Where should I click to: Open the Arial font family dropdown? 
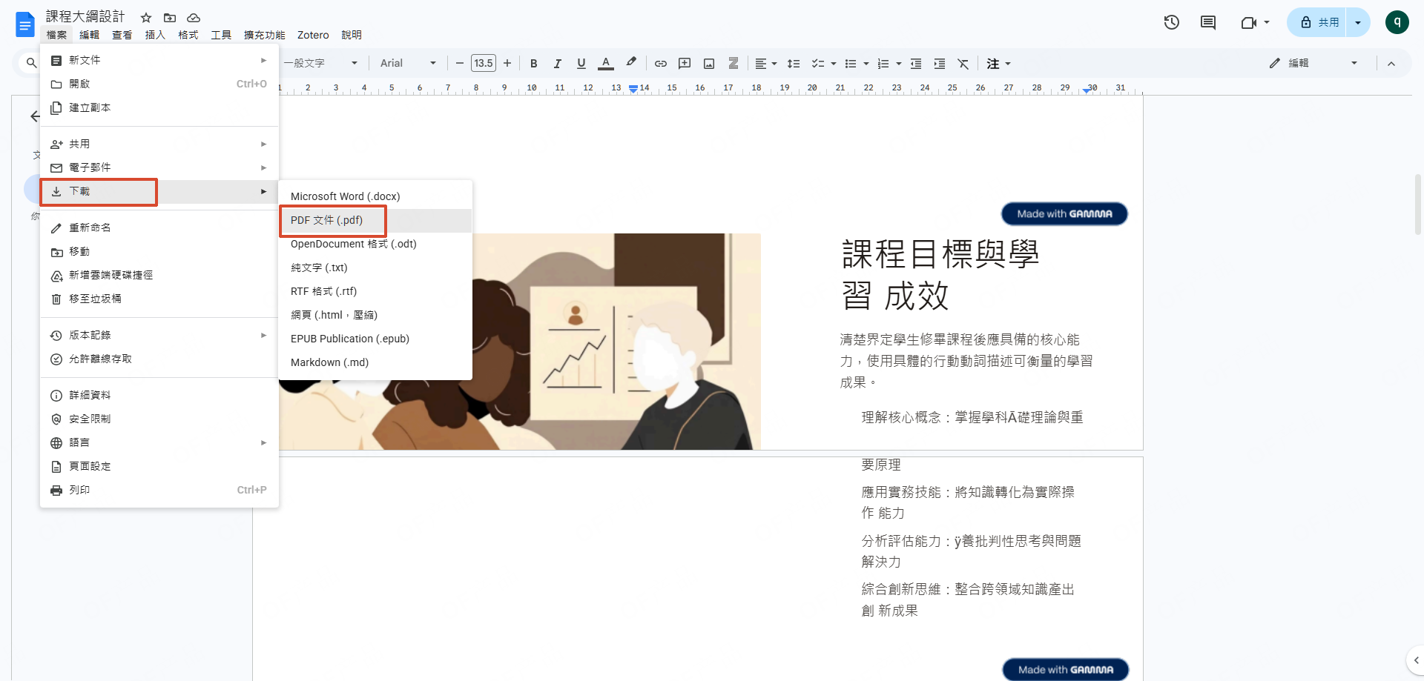[x=408, y=63]
